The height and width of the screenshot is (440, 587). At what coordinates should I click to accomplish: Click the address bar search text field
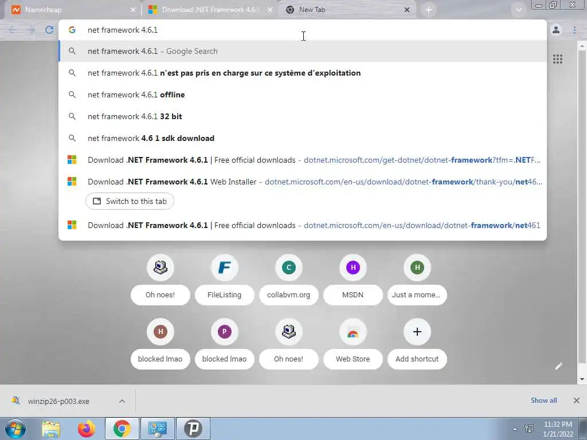(x=303, y=30)
